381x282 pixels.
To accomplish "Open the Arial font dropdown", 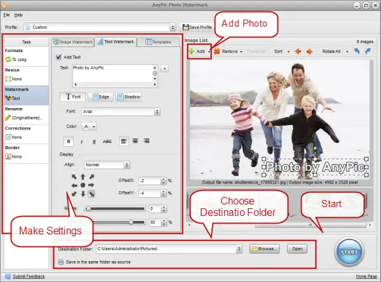I will point(121,112).
